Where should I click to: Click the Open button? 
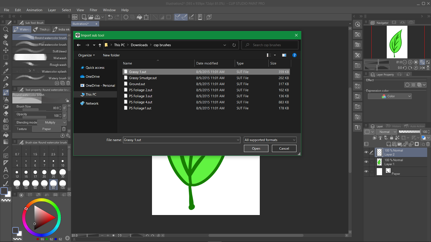pyautogui.click(x=256, y=148)
